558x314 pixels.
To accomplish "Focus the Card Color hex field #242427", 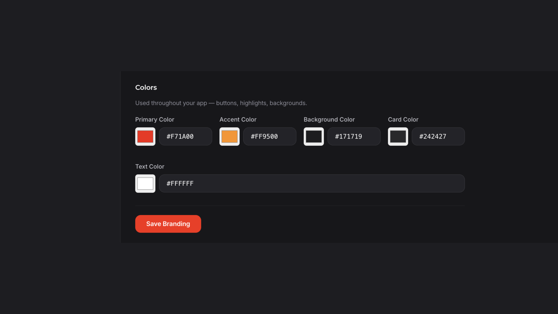I will pyautogui.click(x=438, y=136).
